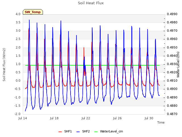
Task: Click the blue SHF2 legend swatch
Action: click(x=78, y=132)
